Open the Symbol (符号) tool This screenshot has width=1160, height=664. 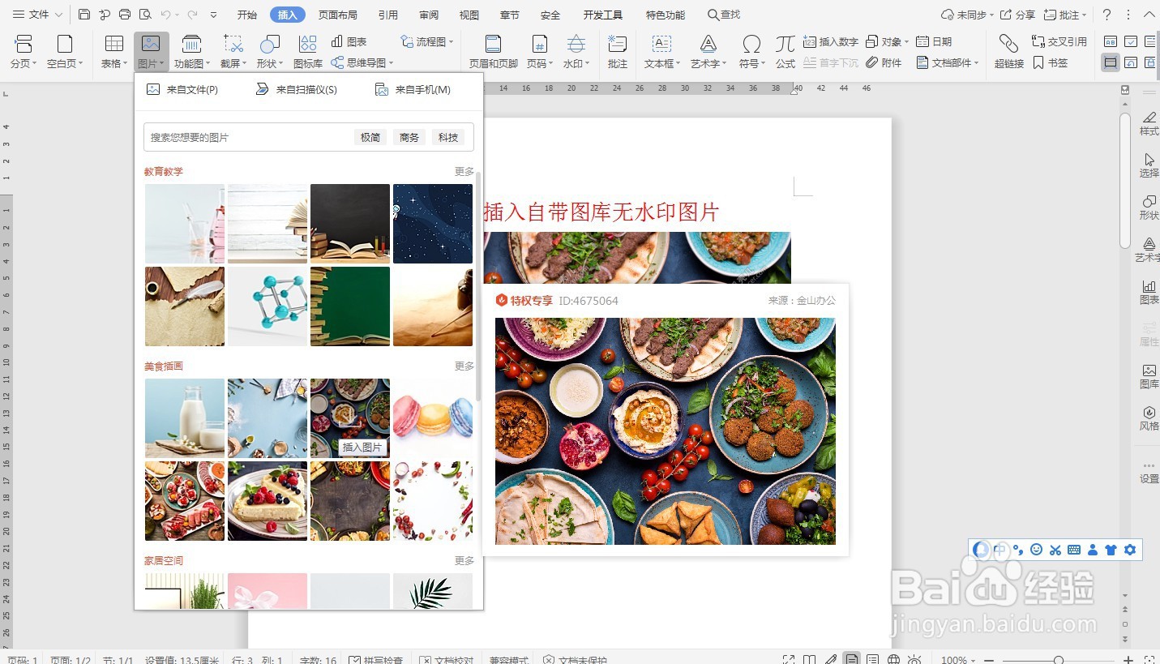tap(752, 51)
